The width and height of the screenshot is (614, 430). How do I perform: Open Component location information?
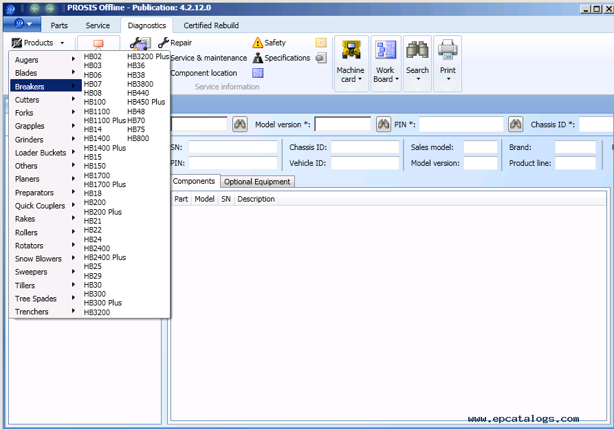pyautogui.click(x=204, y=73)
